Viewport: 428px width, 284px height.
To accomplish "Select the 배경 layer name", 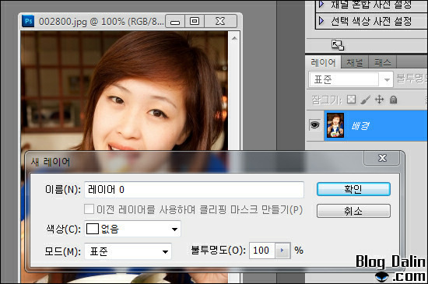I will coord(360,126).
